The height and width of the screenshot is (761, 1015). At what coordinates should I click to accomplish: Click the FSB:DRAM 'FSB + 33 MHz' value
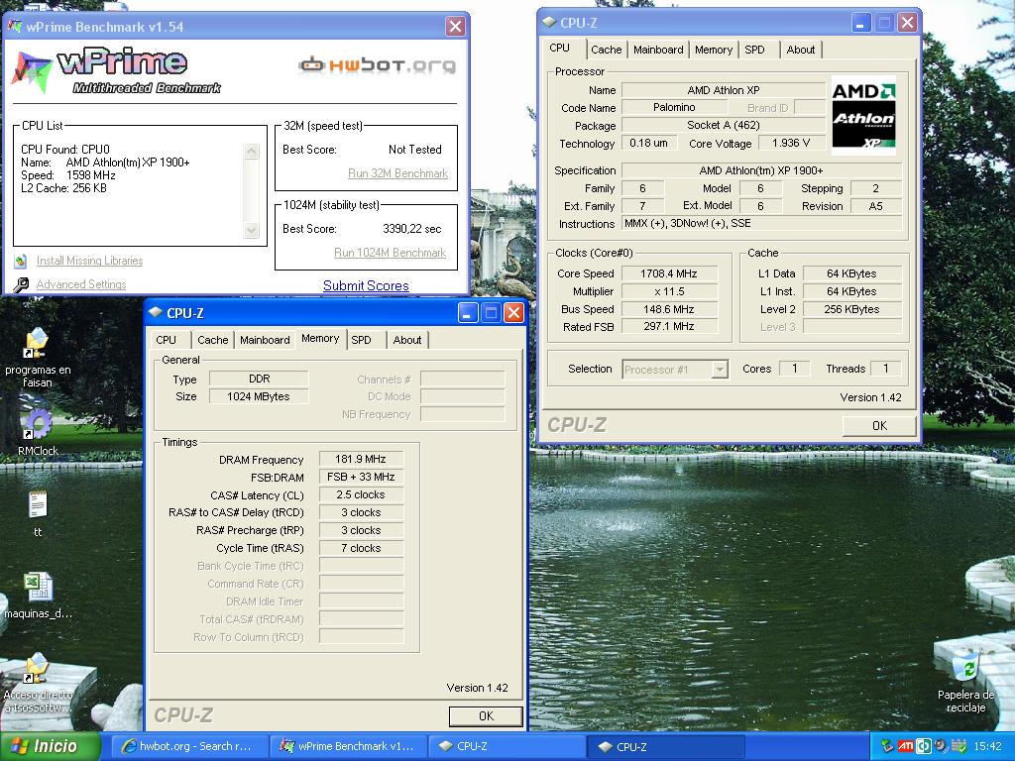[x=361, y=477]
